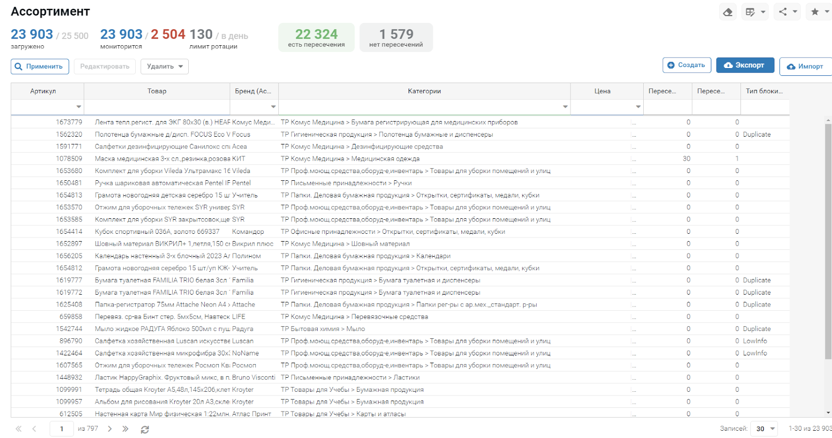This screenshot has width=832, height=438.
Task: Open the Категории filter dropdown
Action: point(565,107)
